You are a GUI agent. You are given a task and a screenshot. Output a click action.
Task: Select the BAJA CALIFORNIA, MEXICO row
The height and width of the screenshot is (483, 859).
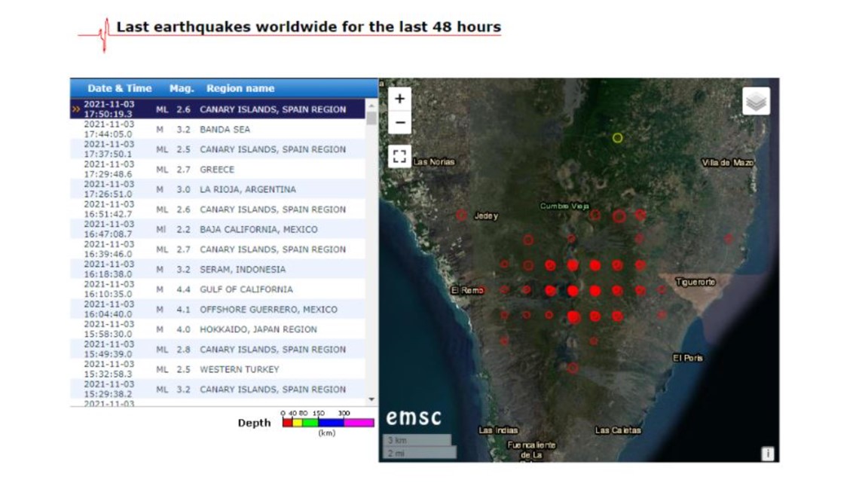[218, 229]
